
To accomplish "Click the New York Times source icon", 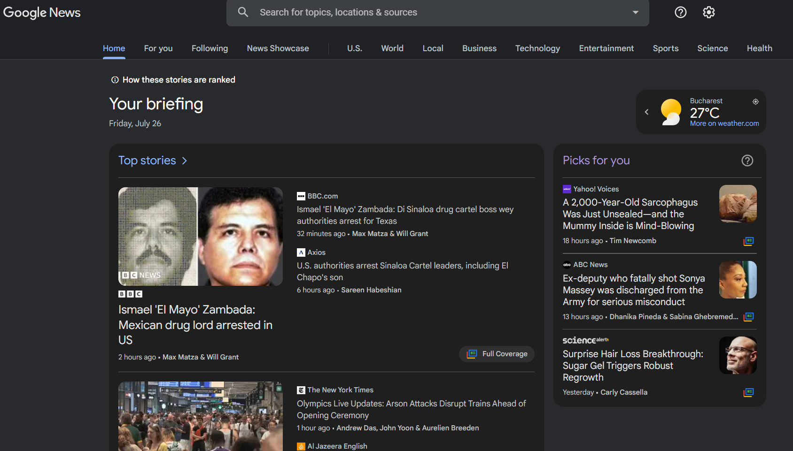I will pos(301,390).
